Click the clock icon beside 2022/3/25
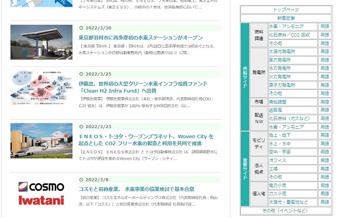This screenshot has height=218, width=337. click(x=81, y=74)
